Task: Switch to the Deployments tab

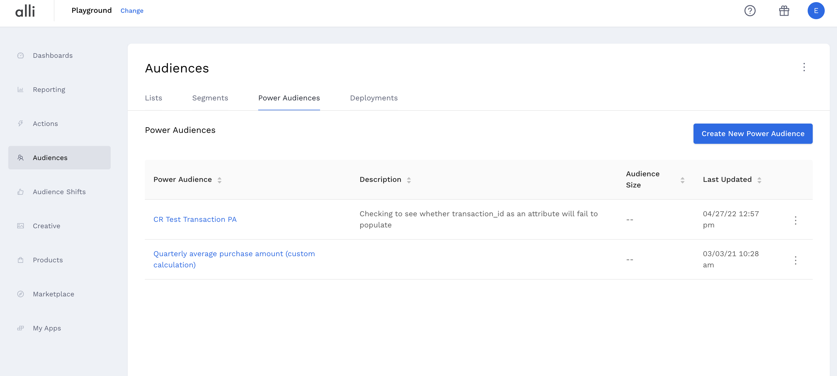Action: (374, 98)
